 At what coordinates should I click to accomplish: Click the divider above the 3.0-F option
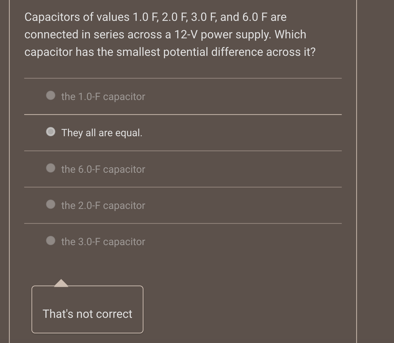click(x=183, y=223)
